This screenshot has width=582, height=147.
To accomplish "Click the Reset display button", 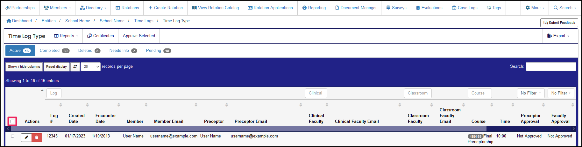I will 56,66.
